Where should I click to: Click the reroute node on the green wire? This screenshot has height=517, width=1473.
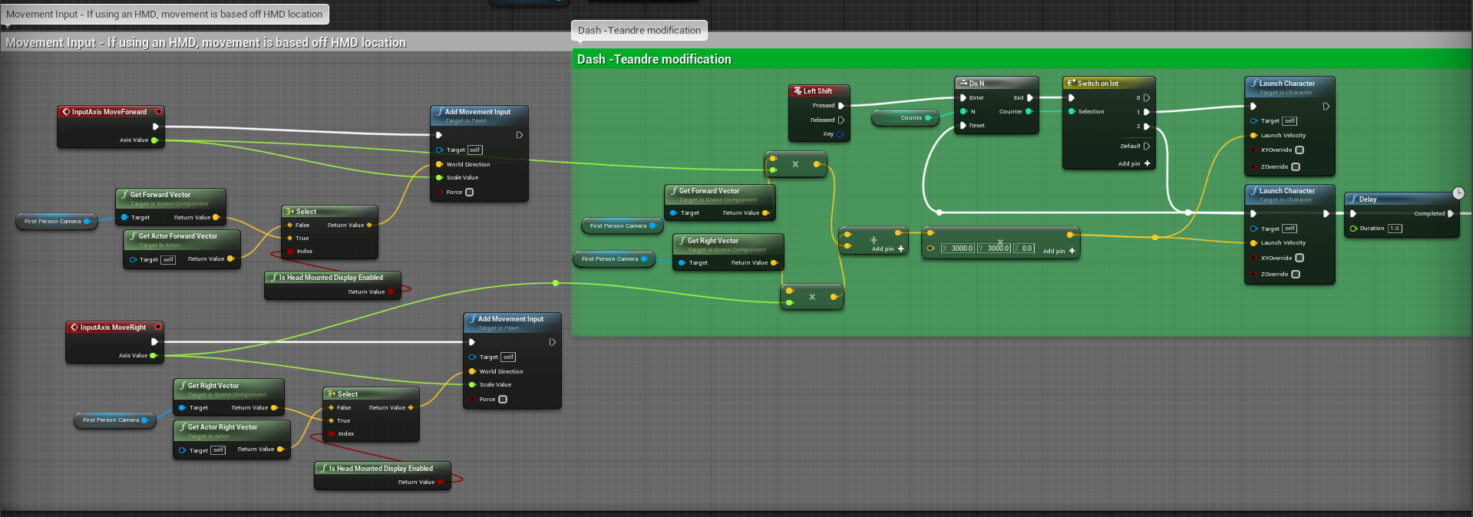point(556,284)
